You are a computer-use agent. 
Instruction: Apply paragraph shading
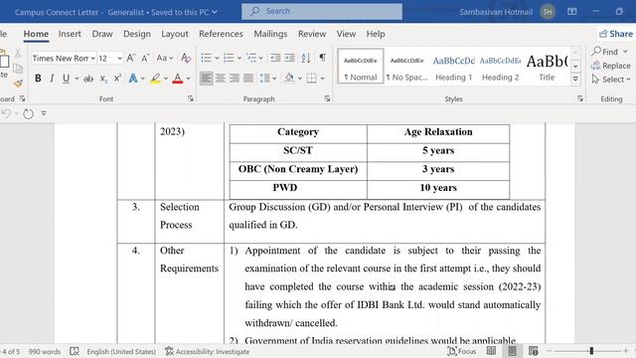289,78
